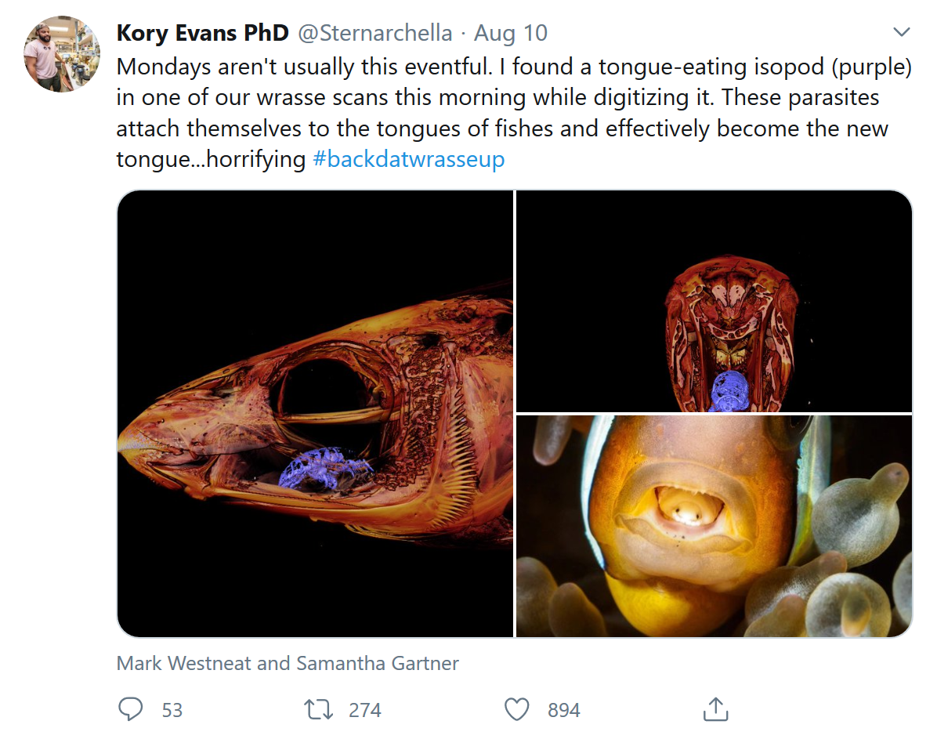The width and height of the screenshot is (937, 739).
Task: Open the clownfish close-up photo
Action: point(714,526)
